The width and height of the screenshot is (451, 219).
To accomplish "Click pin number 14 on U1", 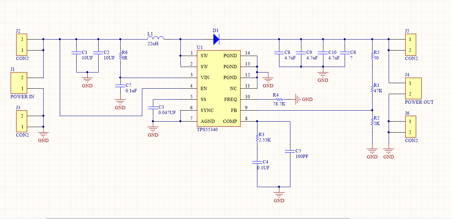I will pyautogui.click(x=247, y=53).
